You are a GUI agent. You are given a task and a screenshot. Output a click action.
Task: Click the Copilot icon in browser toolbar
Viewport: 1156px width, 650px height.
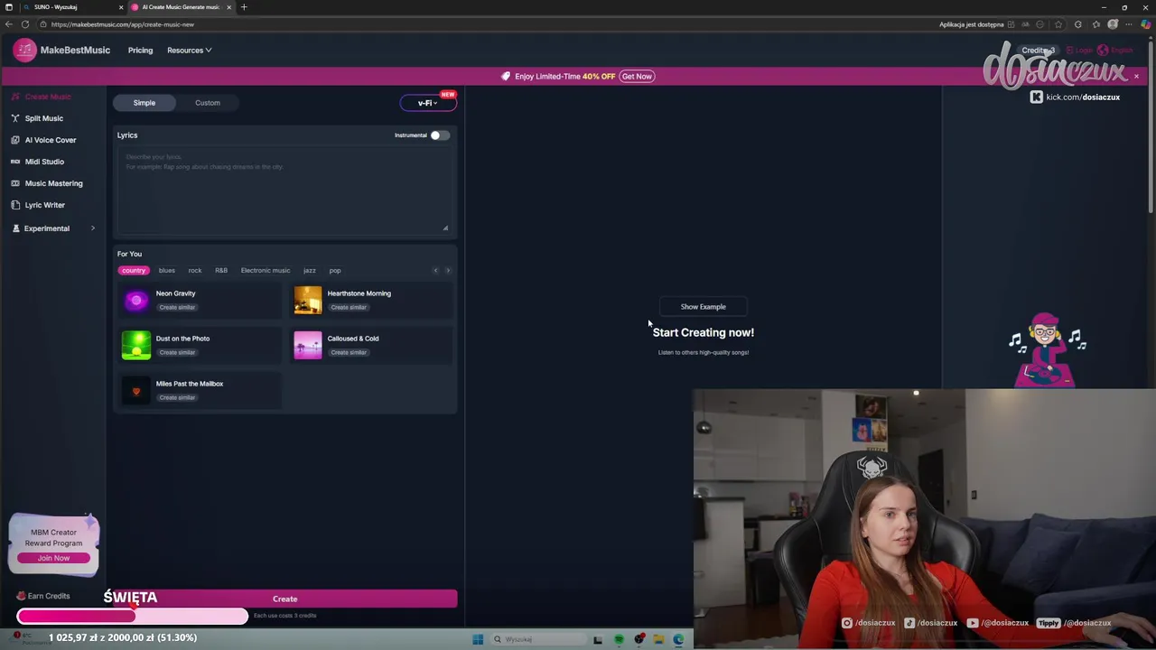[1145, 24]
